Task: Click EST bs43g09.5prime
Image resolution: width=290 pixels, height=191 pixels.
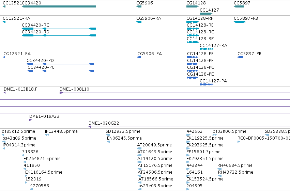Action: [4, 142]
